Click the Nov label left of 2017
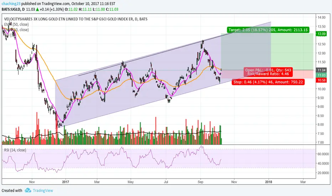The width and height of the screenshot is (332, 196). (x=32, y=182)
